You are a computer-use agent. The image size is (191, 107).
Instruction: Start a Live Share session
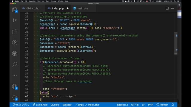(x=40, y=105)
